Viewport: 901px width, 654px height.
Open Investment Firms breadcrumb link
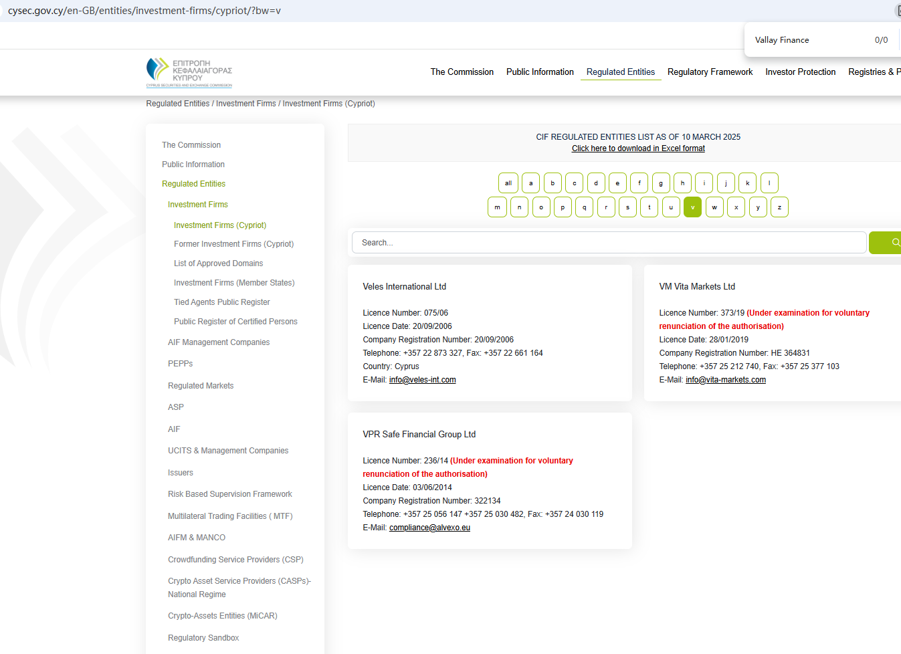tap(246, 104)
